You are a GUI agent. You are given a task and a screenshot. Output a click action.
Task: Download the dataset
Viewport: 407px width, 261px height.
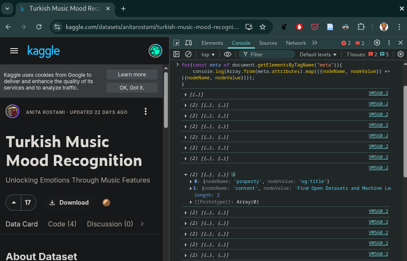coord(69,203)
